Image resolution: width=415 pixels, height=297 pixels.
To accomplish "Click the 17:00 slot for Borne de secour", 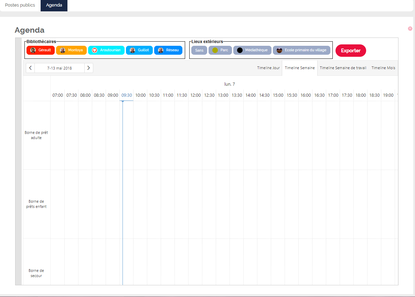I will 333,262.
